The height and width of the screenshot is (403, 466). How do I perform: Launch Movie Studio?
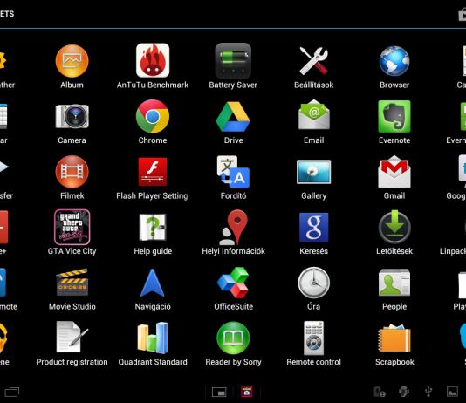click(72, 282)
